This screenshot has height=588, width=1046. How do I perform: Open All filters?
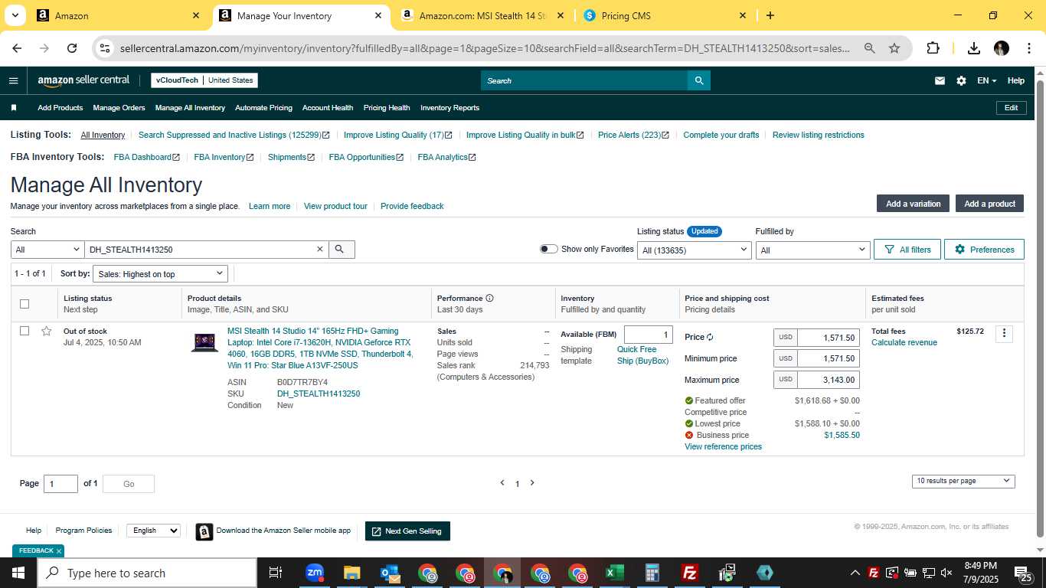pyautogui.click(x=907, y=250)
